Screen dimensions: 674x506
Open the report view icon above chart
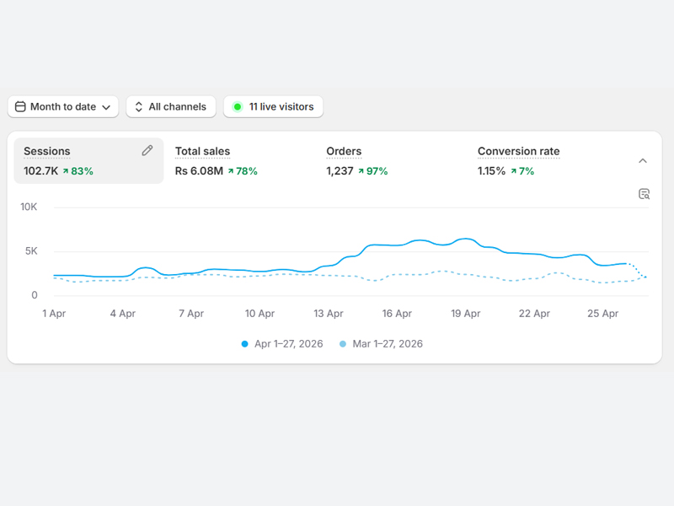[x=644, y=194]
